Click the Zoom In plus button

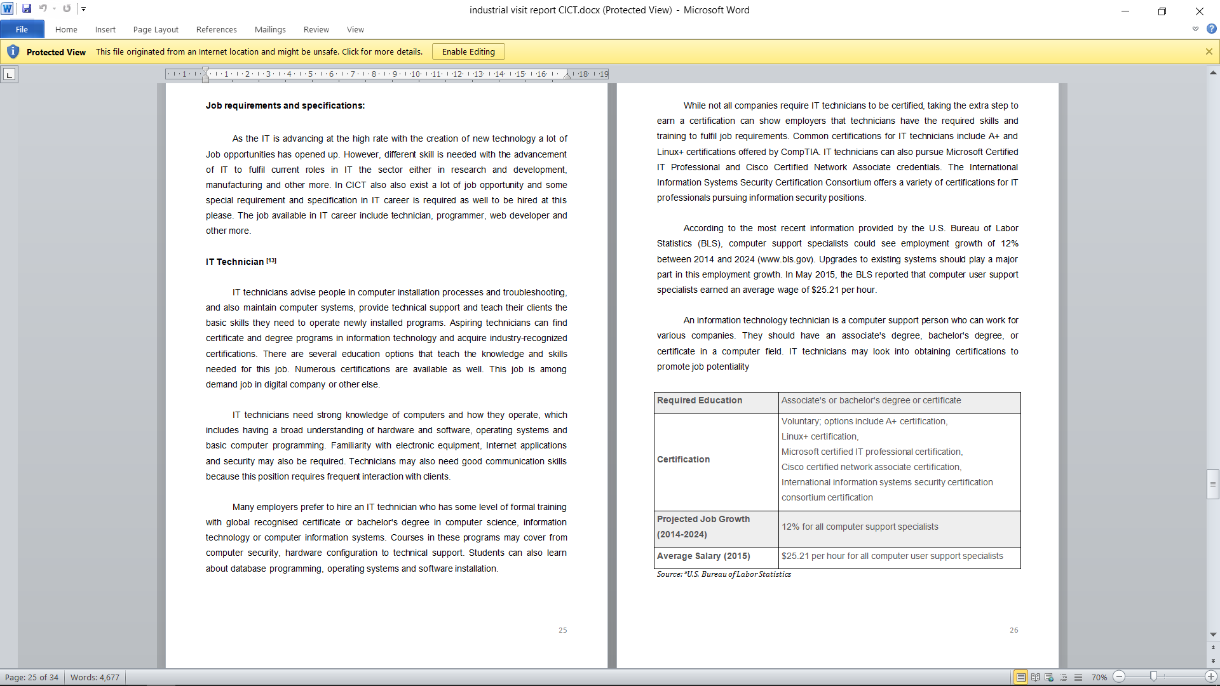(1211, 677)
